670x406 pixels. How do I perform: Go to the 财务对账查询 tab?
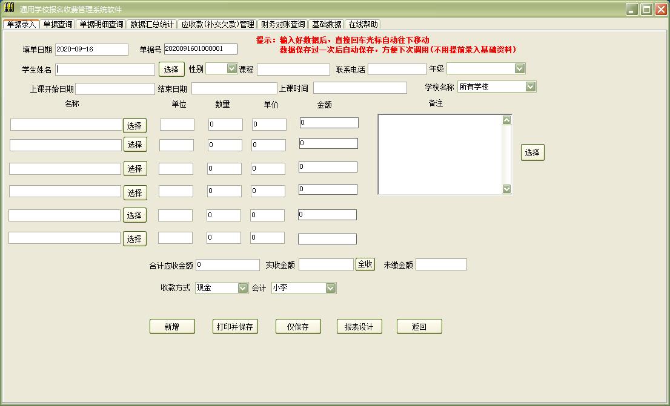(x=282, y=24)
